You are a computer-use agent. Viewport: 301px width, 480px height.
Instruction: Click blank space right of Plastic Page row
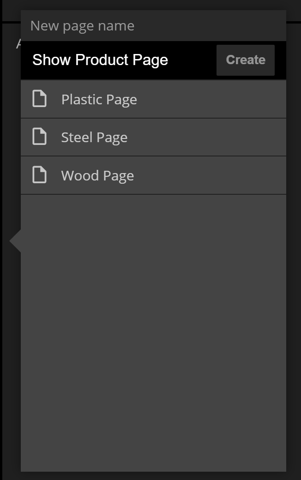coord(212,99)
